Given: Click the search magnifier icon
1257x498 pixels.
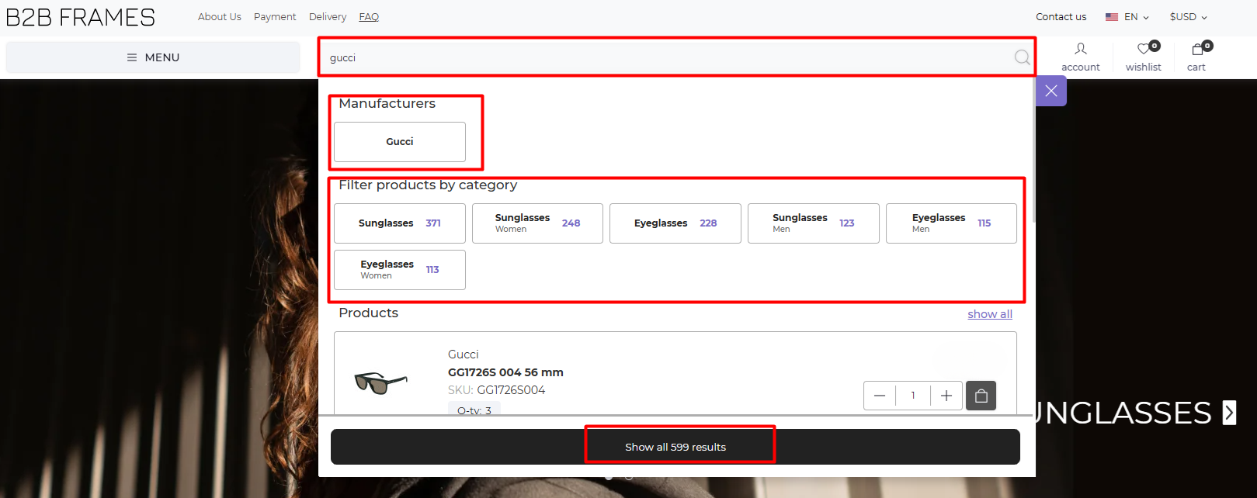Looking at the screenshot, I should [1022, 57].
